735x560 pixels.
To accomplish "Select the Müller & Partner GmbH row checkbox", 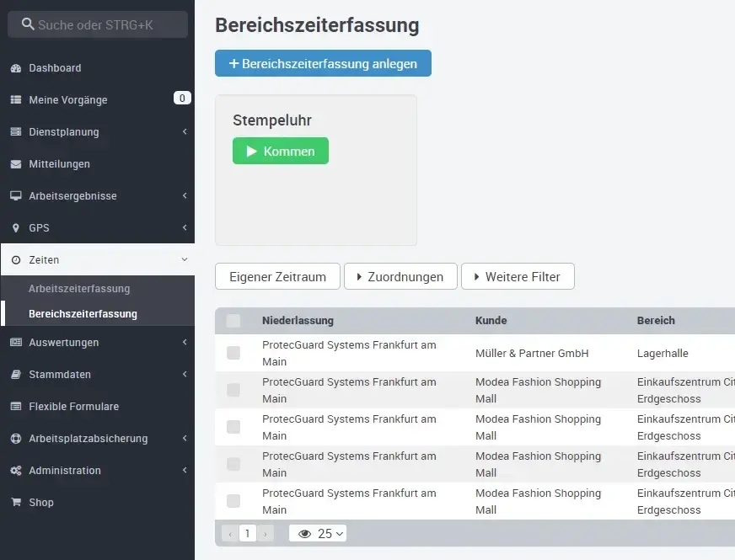I will point(233,351).
